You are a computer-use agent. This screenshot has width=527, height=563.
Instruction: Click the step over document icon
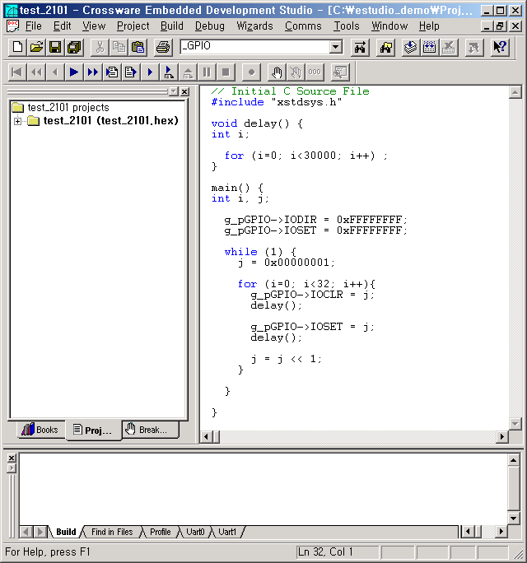point(130,72)
